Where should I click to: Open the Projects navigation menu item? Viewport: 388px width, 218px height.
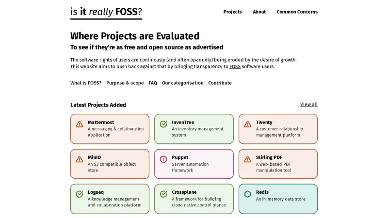232,12
